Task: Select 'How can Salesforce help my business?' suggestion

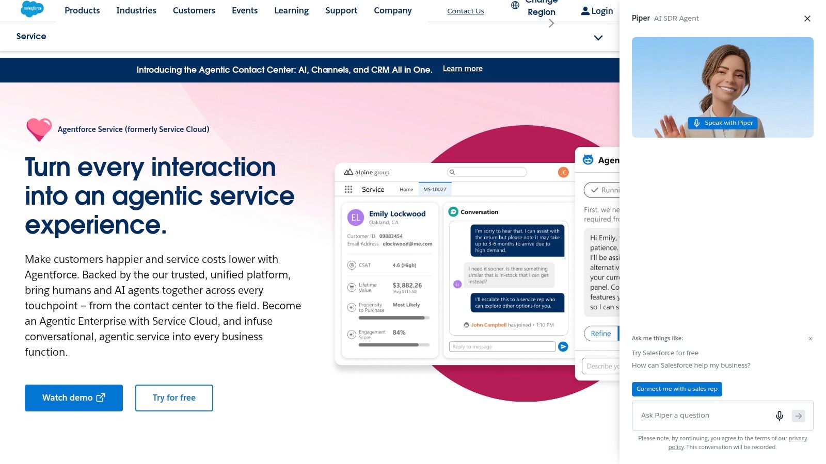Action: pyautogui.click(x=691, y=366)
